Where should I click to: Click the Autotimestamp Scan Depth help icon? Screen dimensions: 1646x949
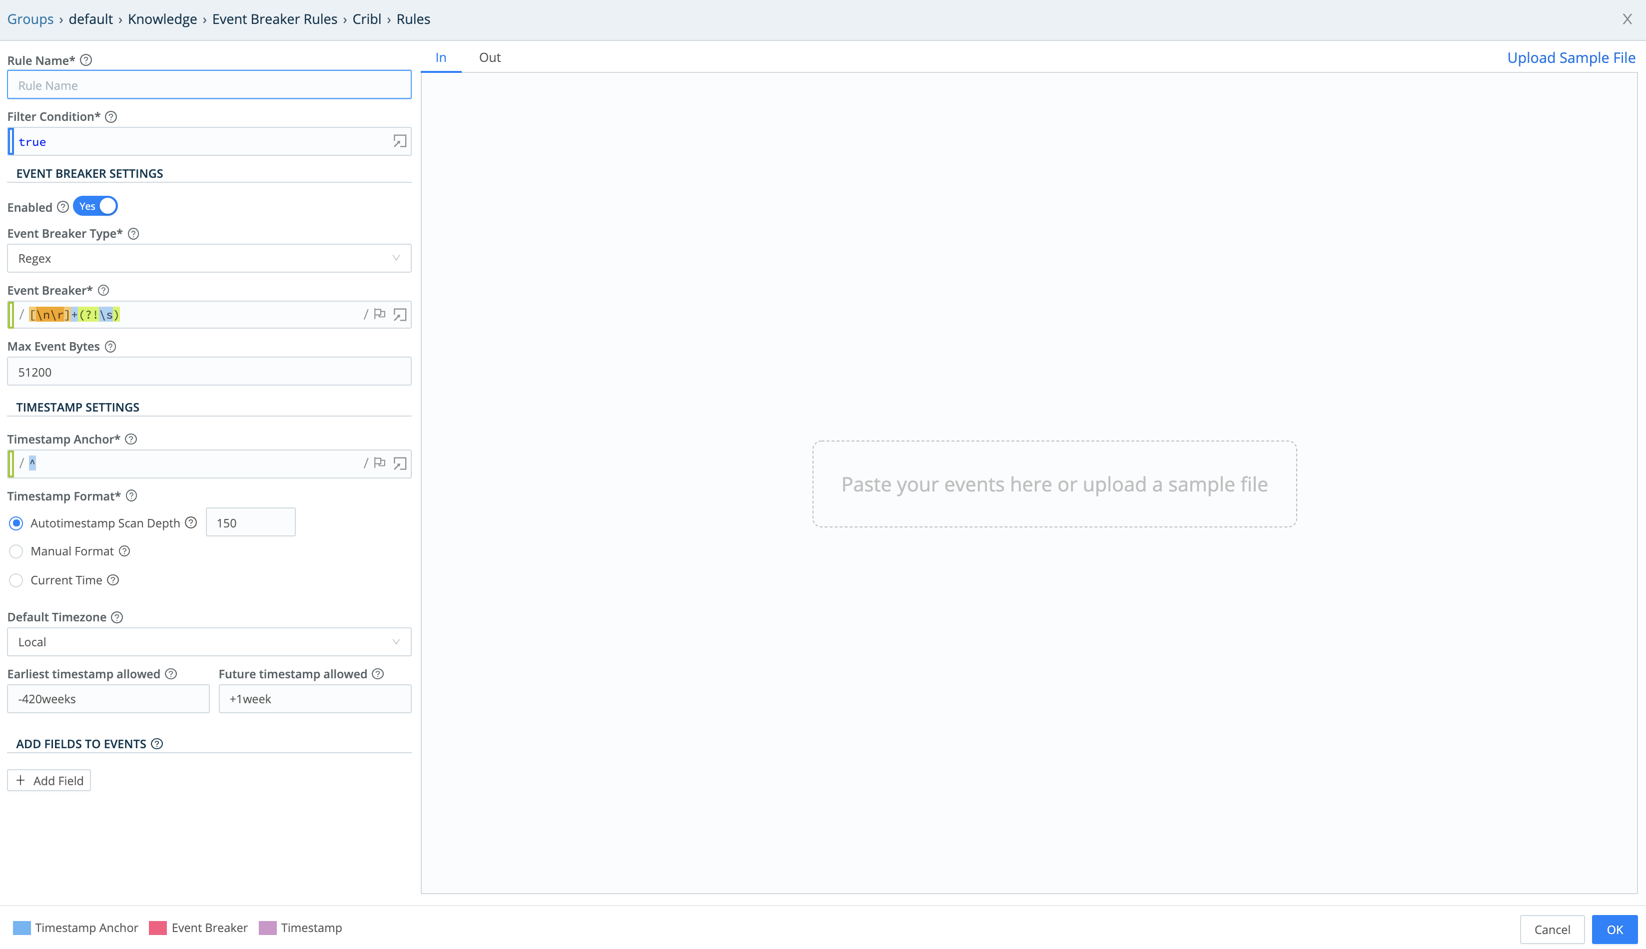pyautogui.click(x=191, y=523)
